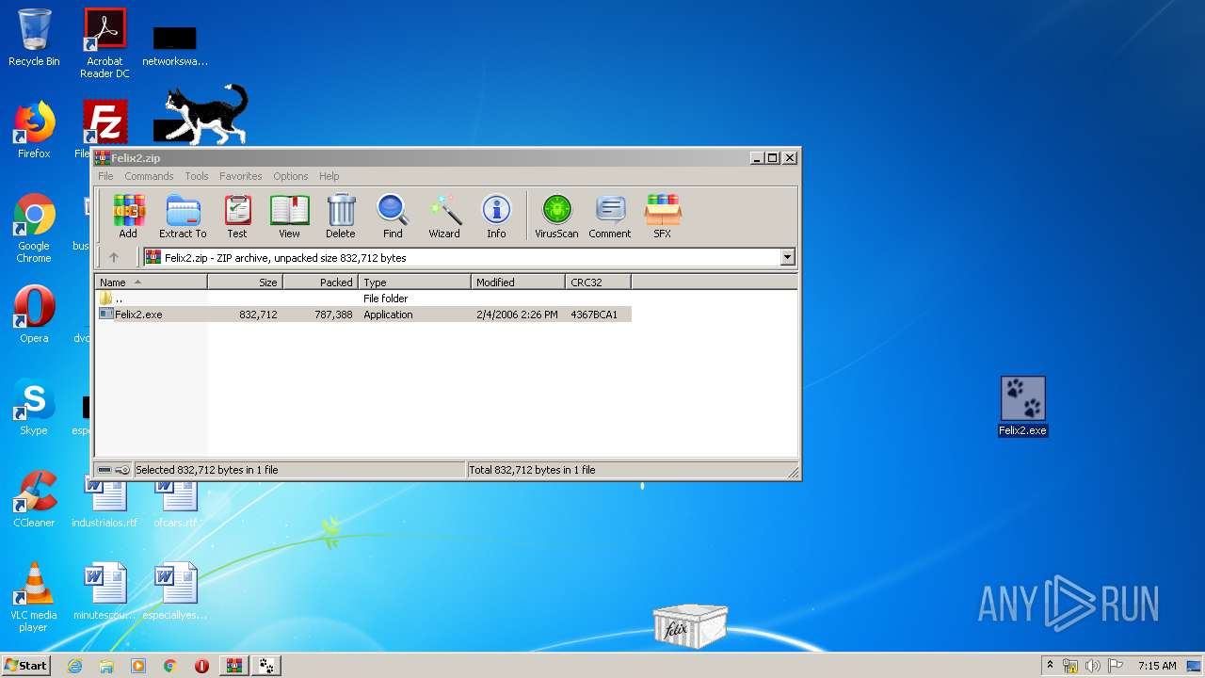Select the CCleaner desktop icon
The height and width of the screenshot is (678, 1205).
point(34,499)
